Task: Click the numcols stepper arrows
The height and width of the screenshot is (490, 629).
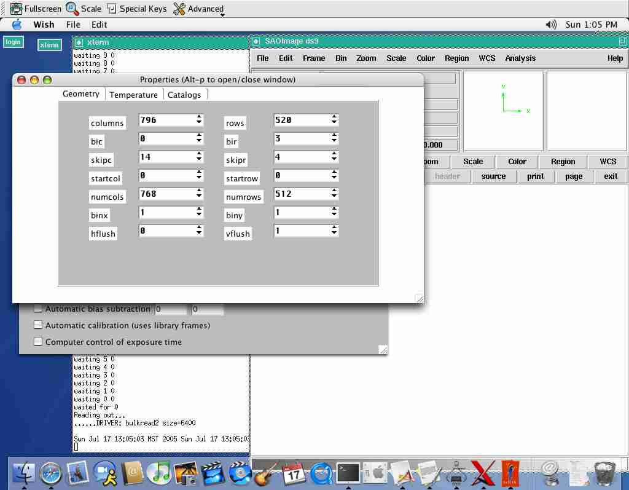Action: tap(199, 193)
